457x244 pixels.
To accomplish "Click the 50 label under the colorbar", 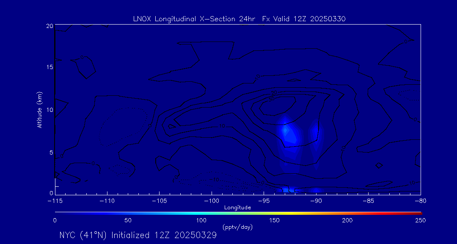I will pos(128,220).
